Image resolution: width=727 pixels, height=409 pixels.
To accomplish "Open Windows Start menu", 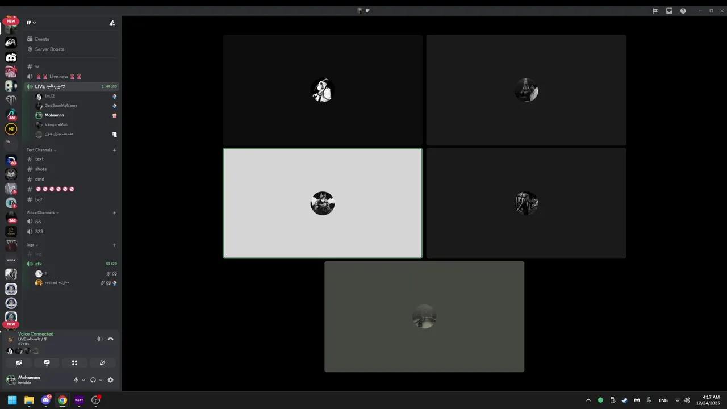I will click(12, 400).
